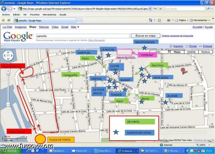Screen dimensions: 215x154
Task: Click the Live Search input box
Action: click(x=185, y=9)
